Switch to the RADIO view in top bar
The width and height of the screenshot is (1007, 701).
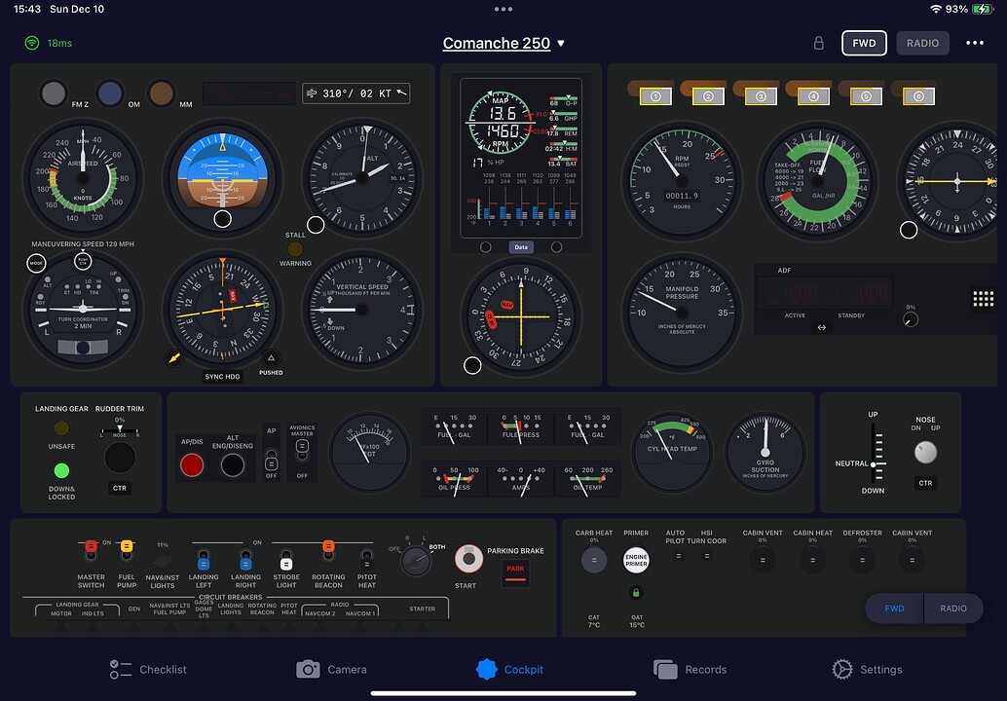click(x=922, y=43)
